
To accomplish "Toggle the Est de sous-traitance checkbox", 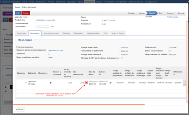I will (x=170, y=51).
